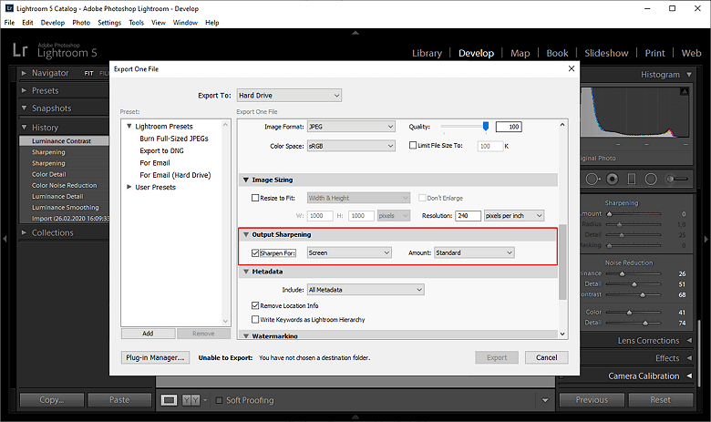Screen dimensions: 711x422
Task: Click the Resolution input field
Action: pyautogui.click(x=468, y=216)
